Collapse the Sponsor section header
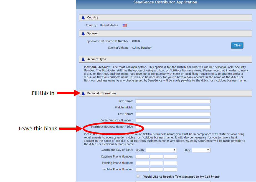 coord(165,33)
